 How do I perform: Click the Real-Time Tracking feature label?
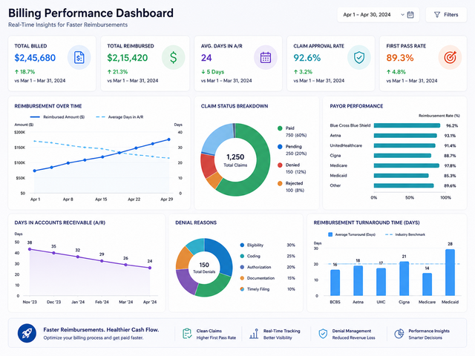coord(282,331)
